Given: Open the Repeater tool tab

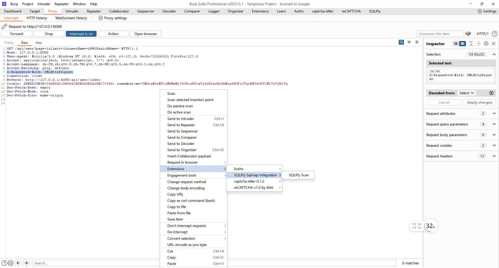Looking at the screenshot, I should 94,11.
